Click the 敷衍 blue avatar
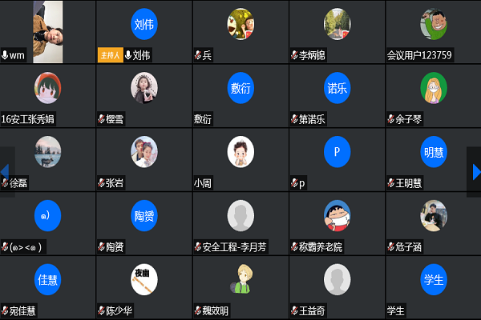The width and height of the screenshot is (481, 320). (x=240, y=88)
